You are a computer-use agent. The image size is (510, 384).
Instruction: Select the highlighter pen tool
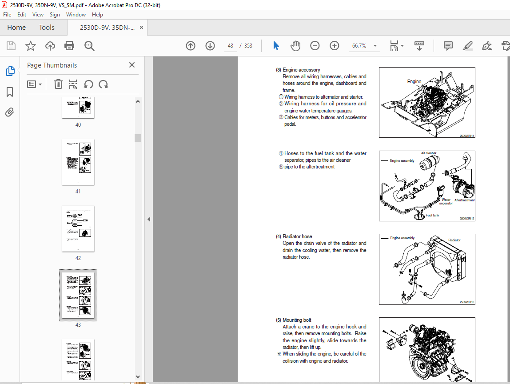pyautogui.click(x=468, y=46)
